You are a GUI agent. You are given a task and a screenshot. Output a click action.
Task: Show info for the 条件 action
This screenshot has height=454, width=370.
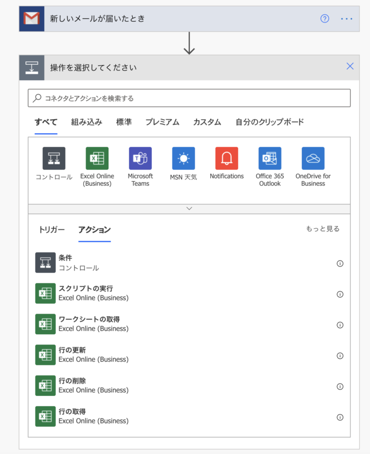pos(340,263)
